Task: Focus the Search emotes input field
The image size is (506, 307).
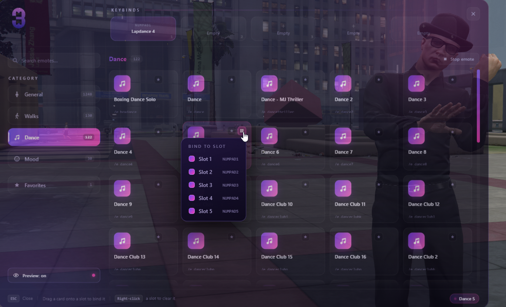Action: [x=54, y=60]
